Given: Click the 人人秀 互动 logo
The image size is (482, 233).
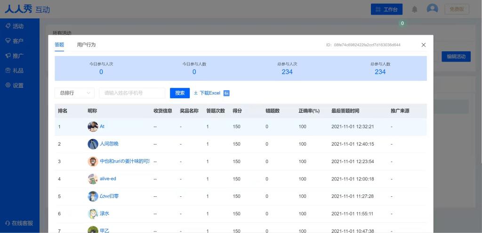Looking at the screenshot, I should coord(27,9).
